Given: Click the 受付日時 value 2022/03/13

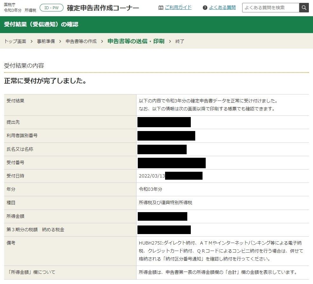Looking at the screenshot, I should pyautogui.click(x=152, y=176).
